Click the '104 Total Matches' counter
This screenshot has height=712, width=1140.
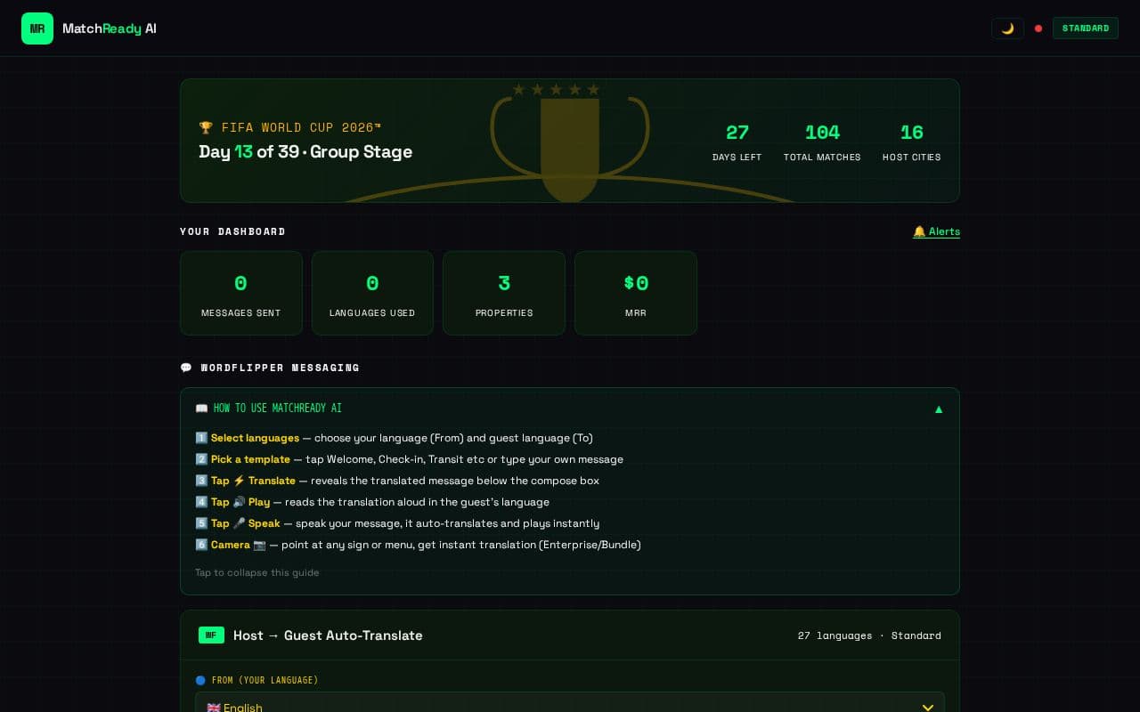(x=822, y=142)
